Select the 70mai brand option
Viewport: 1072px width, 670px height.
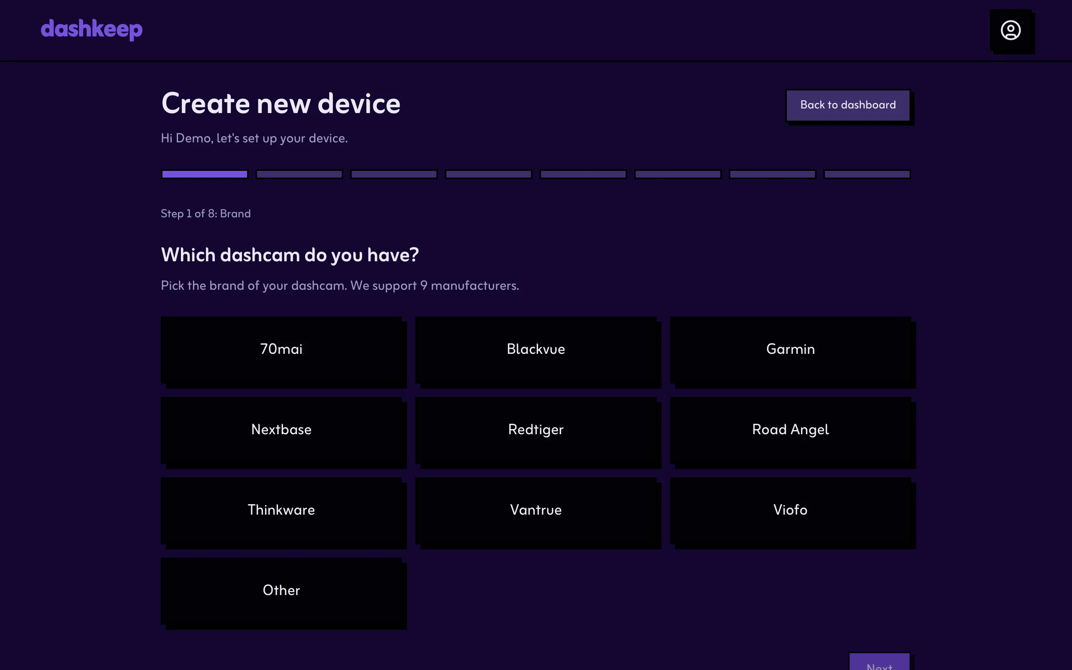pyautogui.click(x=281, y=350)
